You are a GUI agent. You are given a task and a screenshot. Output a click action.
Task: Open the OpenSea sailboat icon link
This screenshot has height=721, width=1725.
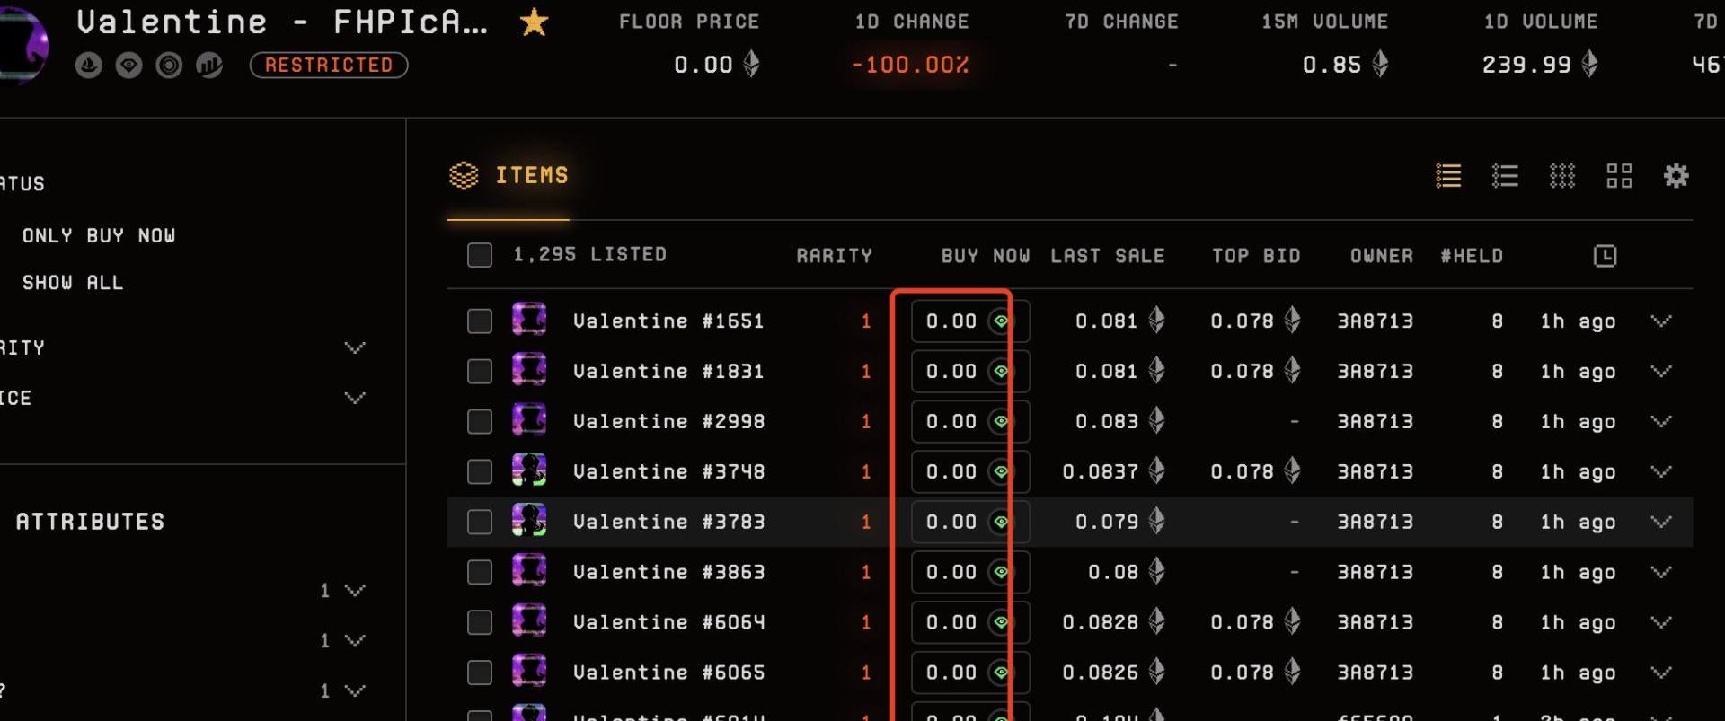click(x=88, y=65)
